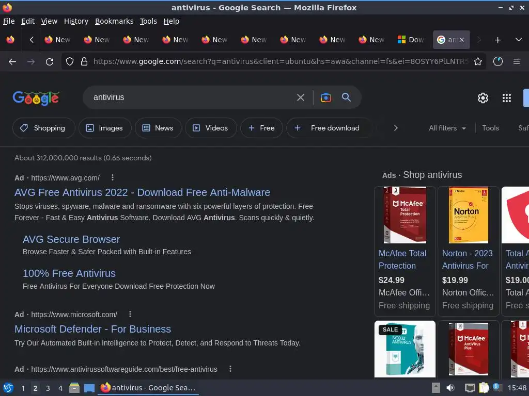This screenshot has width=529, height=396.
Task: Open a new tab with plus
Action: click(x=497, y=40)
